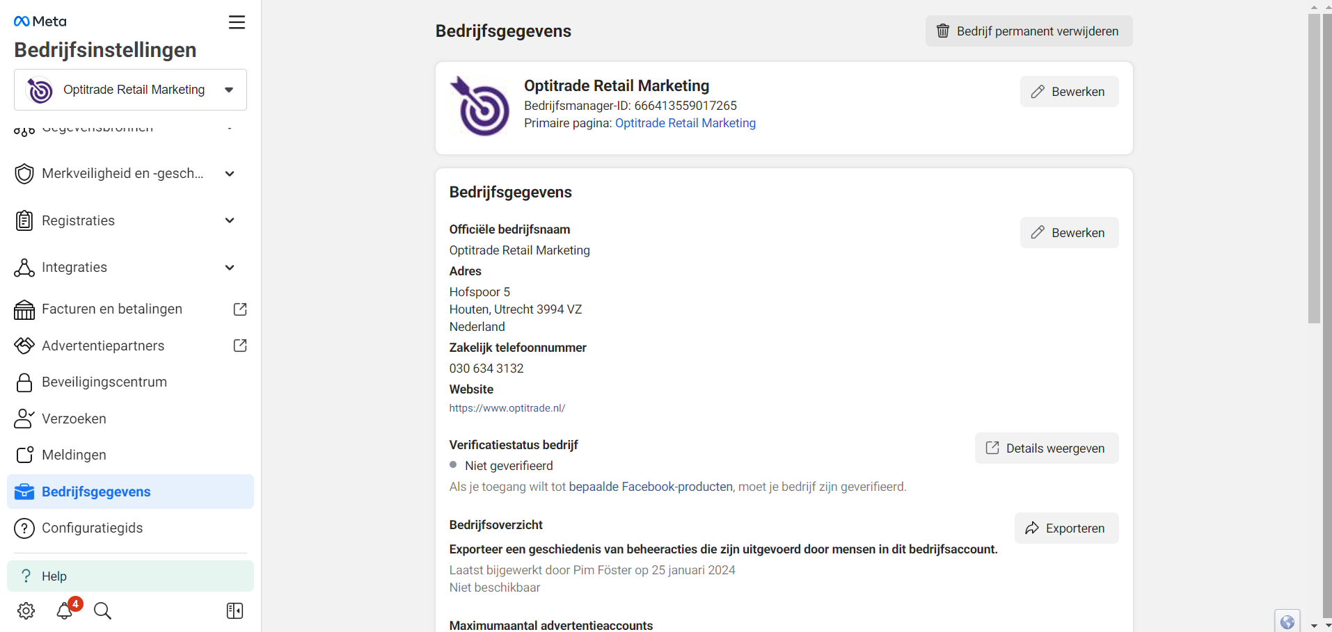Click the Bedrijfsgegevens briefcase icon

pyautogui.click(x=24, y=492)
